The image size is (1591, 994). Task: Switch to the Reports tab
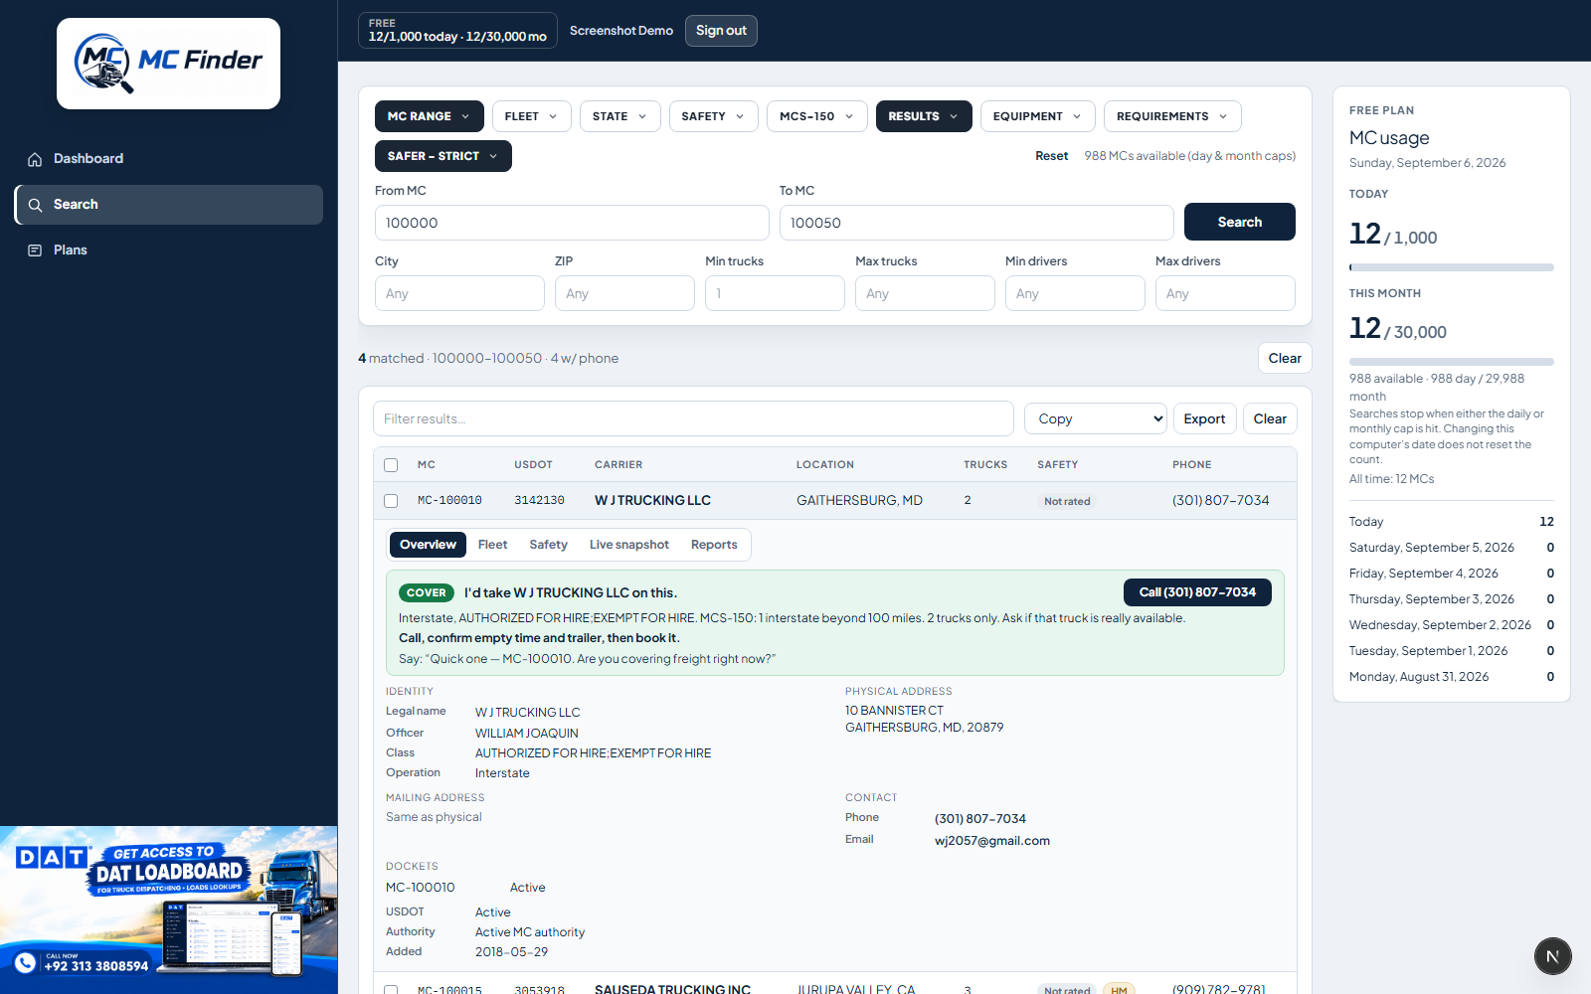tap(714, 545)
